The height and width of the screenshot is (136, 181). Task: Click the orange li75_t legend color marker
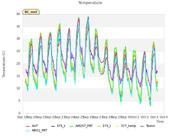tap(99, 126)
